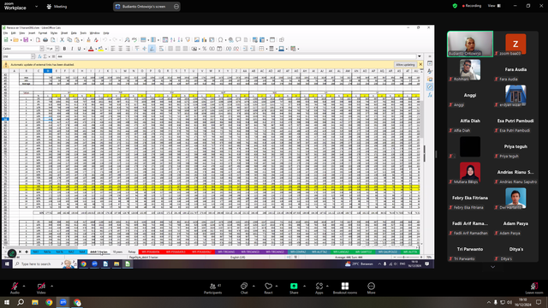Viewport: 548px width, 308px height.
Task: Click the Leave room button
Action: coord(534,288)
